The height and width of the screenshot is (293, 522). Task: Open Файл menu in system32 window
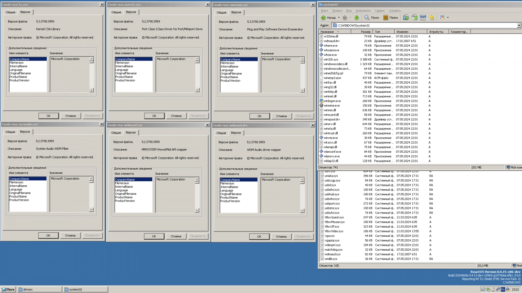click(x=324, y=11)
